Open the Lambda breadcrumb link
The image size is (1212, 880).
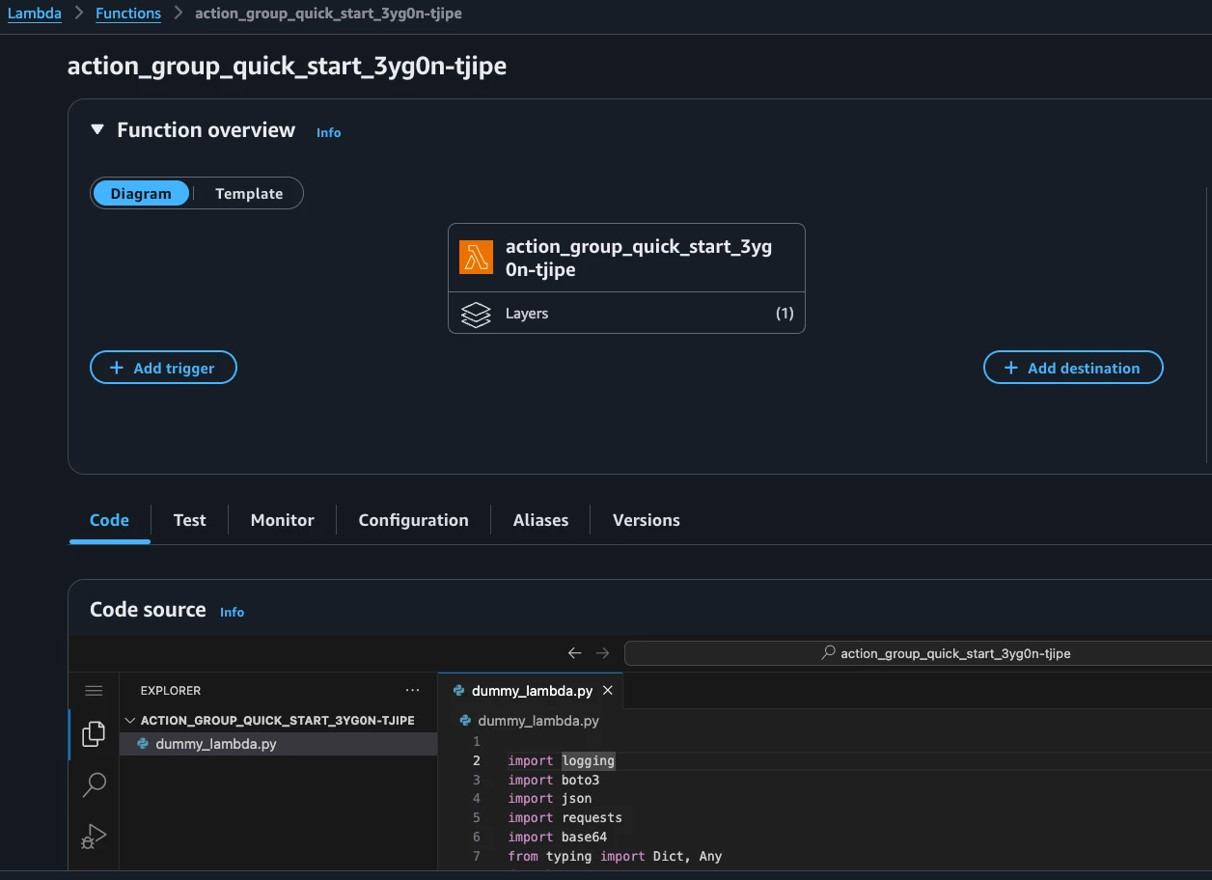(35, 14)
